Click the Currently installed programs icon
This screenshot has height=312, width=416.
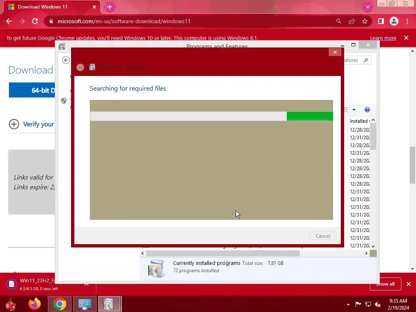[156, 269]
